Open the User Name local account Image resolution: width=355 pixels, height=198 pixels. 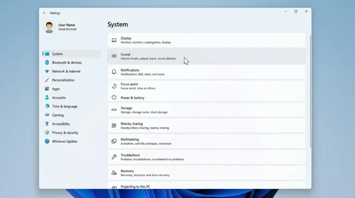[x=67, y=27]
